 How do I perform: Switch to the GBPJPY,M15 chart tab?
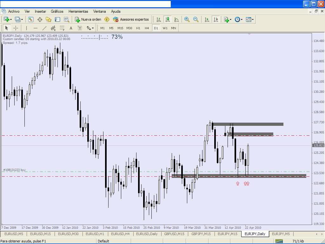tap(201, 234)
